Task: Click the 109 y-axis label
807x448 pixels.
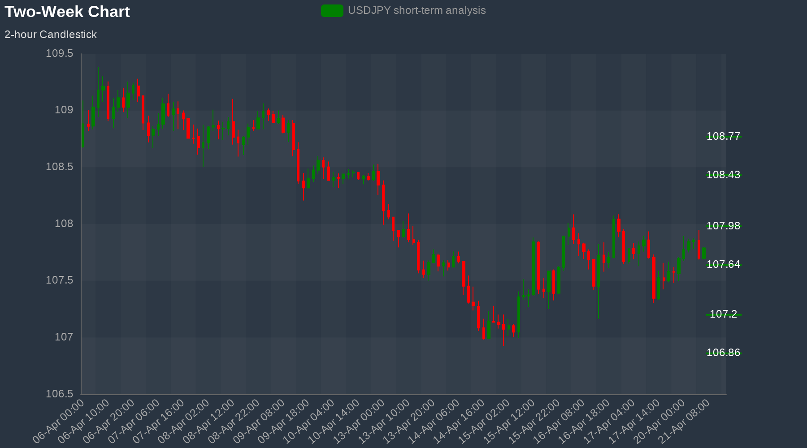Action: pyautogui.click(x=64, y=110)
